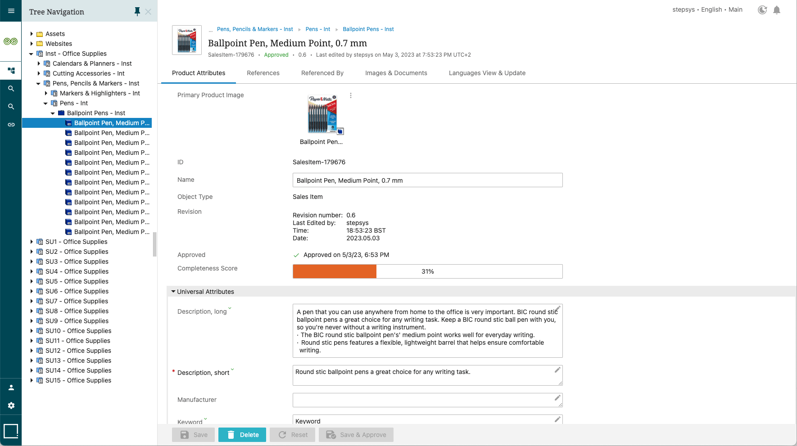
Task: Click the square basket icon at sidebar bottom
Action: pos(11,431)
